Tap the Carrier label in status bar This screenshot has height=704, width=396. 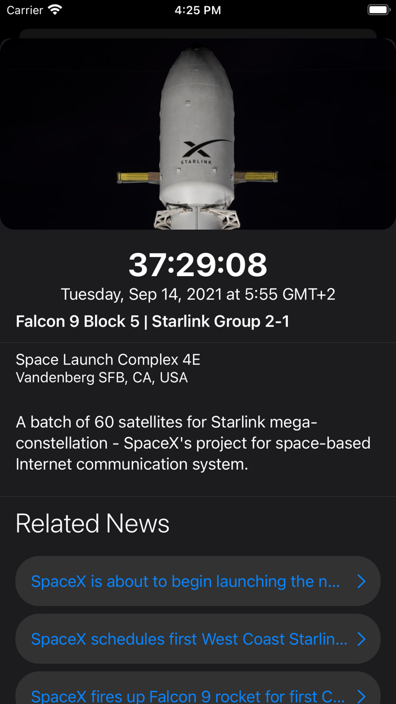coord(25,10)
